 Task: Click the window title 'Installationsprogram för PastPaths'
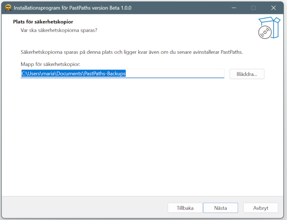pyautogui.click(x=72, y=8)
